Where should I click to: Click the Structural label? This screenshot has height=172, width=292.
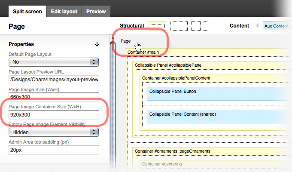pos(132,26)
